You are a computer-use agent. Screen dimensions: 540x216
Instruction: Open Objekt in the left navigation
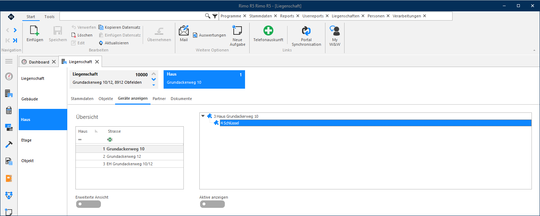point(43,161)
